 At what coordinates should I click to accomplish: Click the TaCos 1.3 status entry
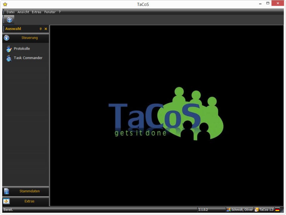(264, 210)
